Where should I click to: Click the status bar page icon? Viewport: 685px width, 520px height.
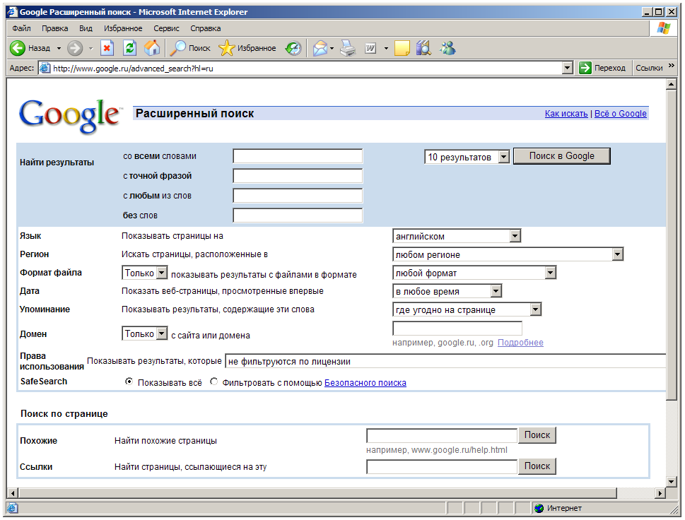coord(12,508)
